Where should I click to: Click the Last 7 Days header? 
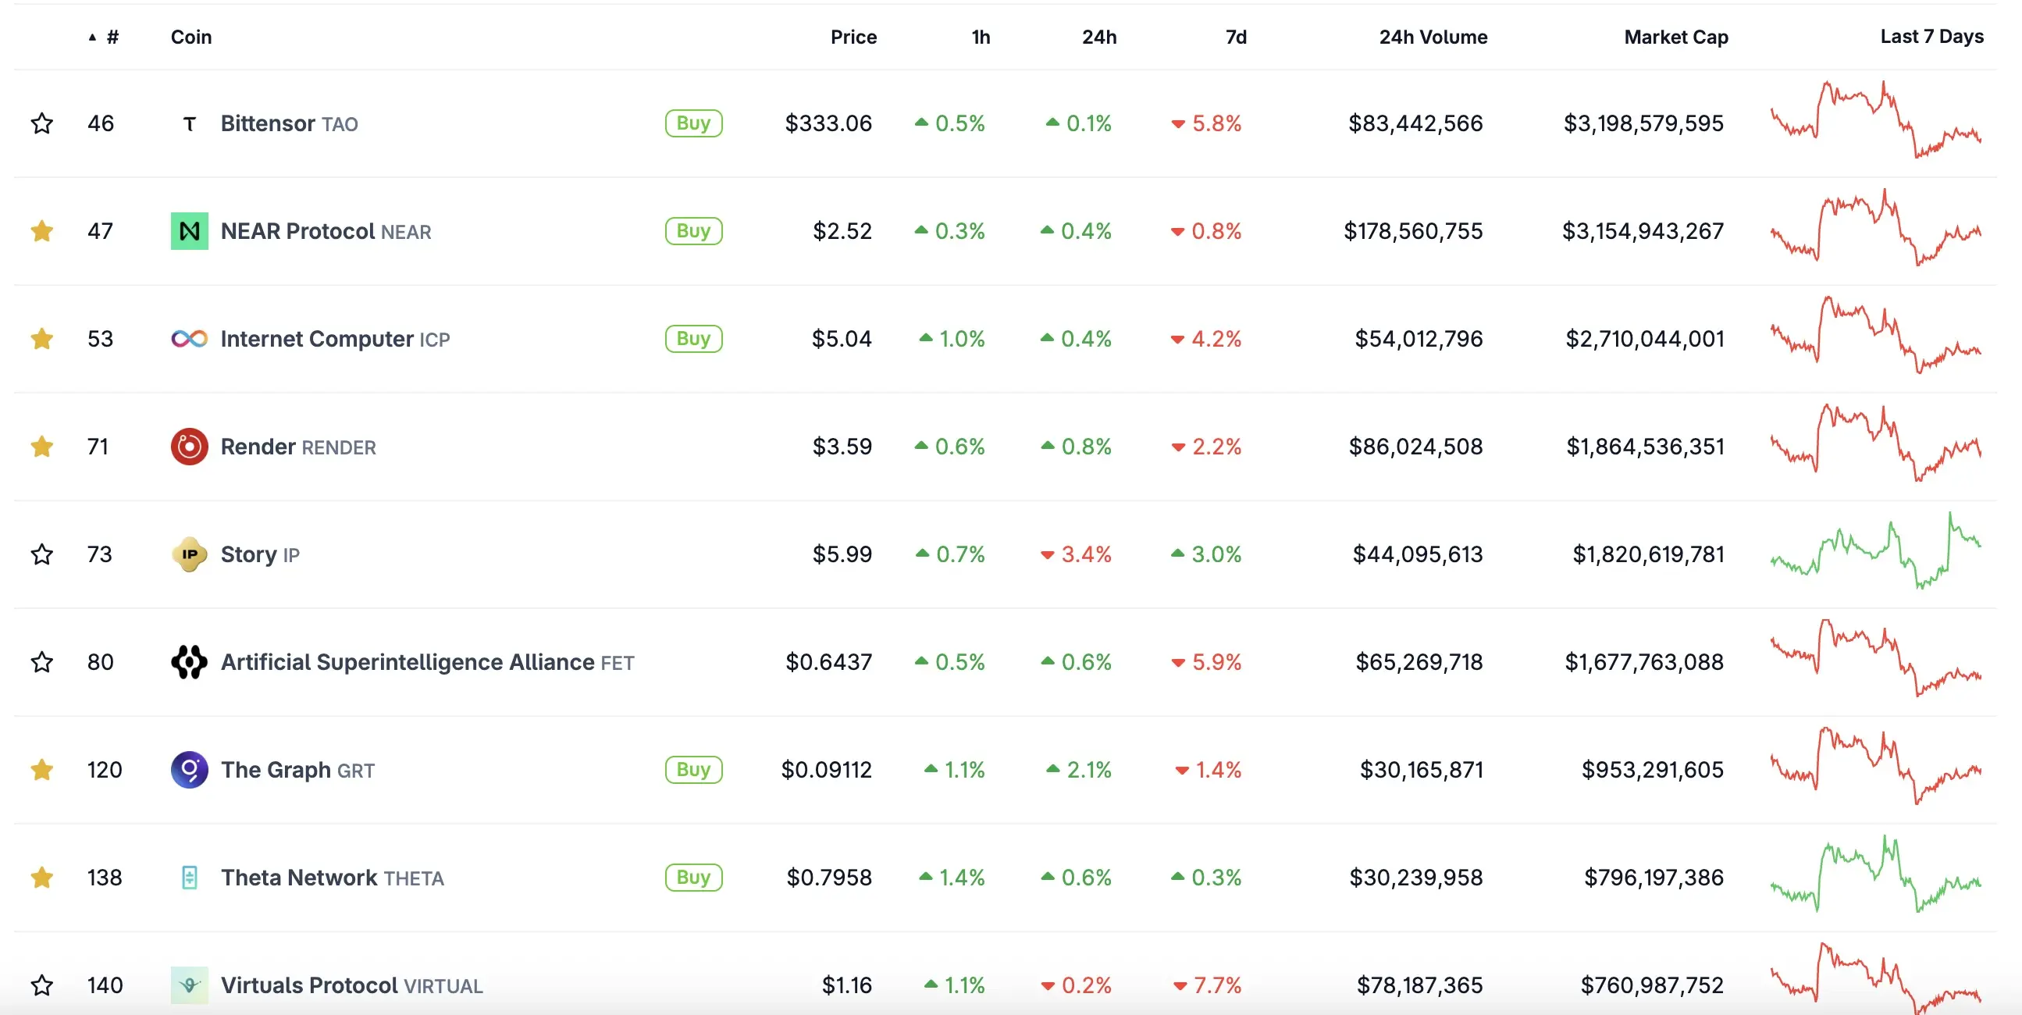(x=1931, y=37)
